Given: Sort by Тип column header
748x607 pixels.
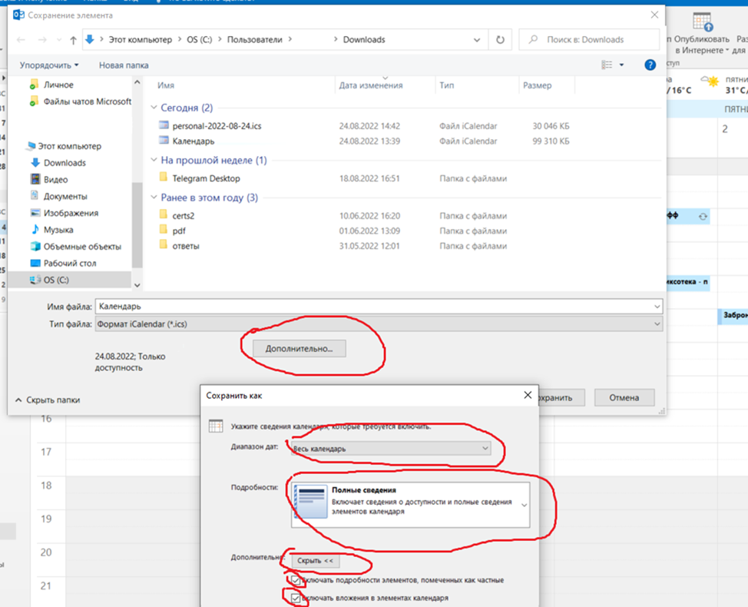Looking at the screenshot, I should point(446,85).
